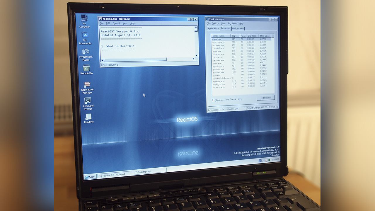Screen dimensions: 375x211
Task: Open the File menu in Notepad
Action: click(102, 23)
